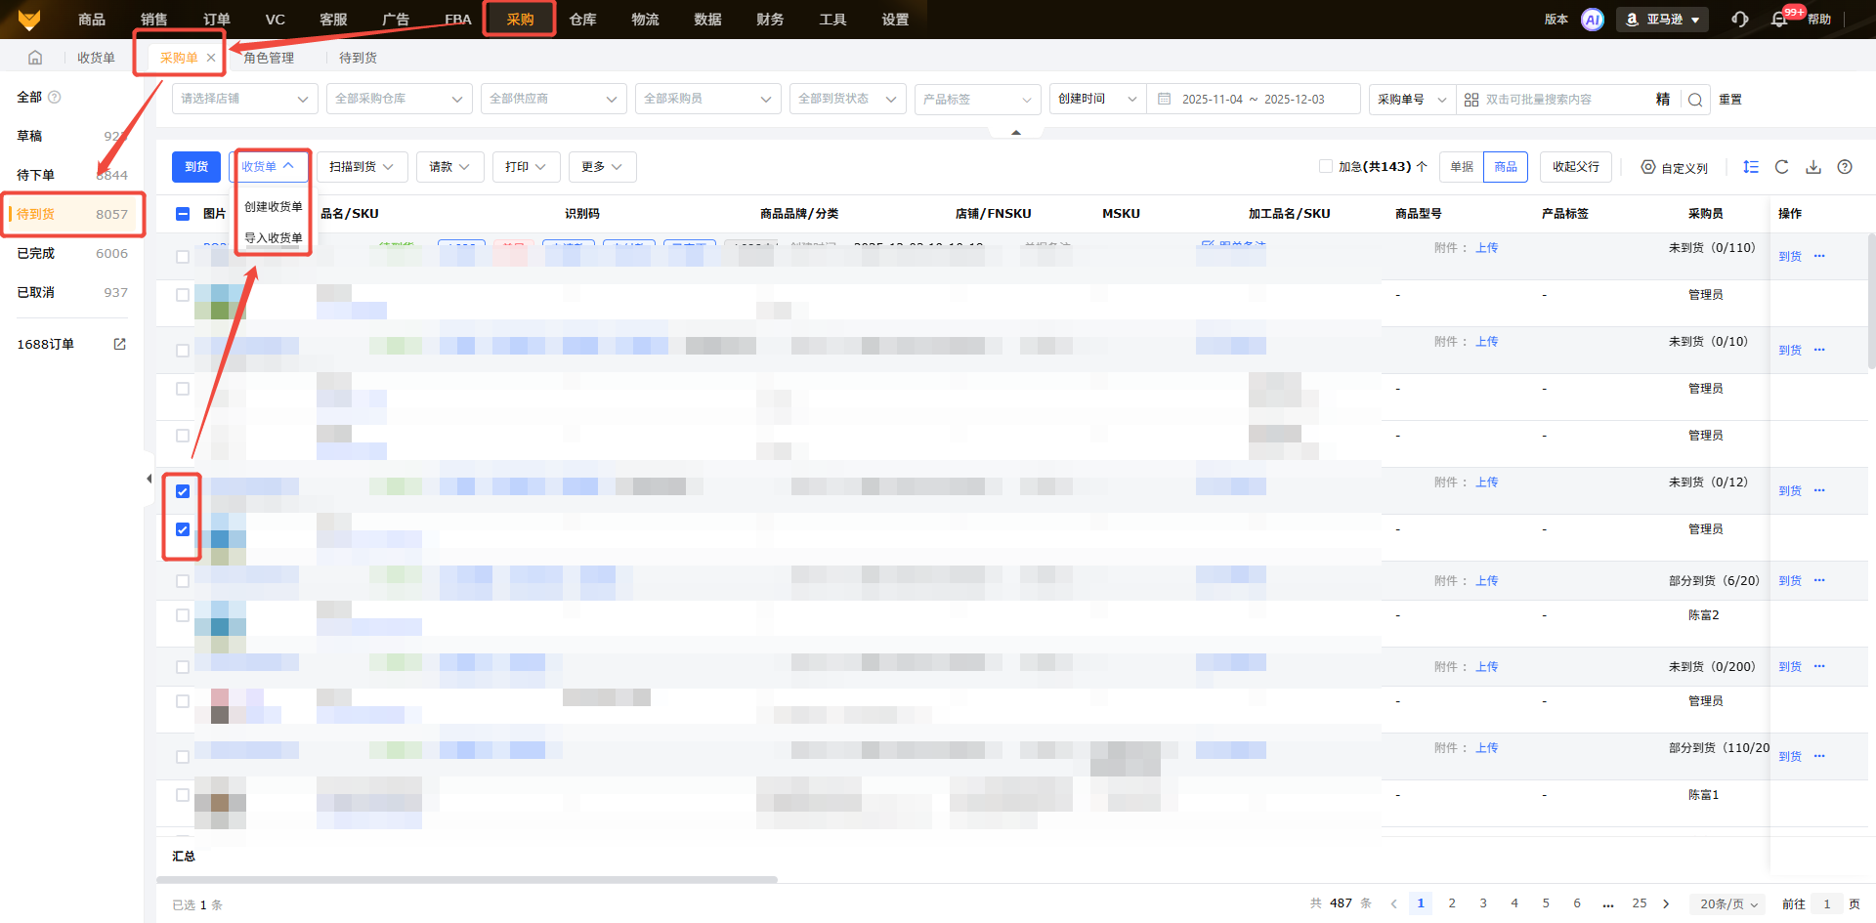
Task: Click 到货 link in the 部分到货 (6/20) row
Action: pyautogui.click(x=1790, y=580)
